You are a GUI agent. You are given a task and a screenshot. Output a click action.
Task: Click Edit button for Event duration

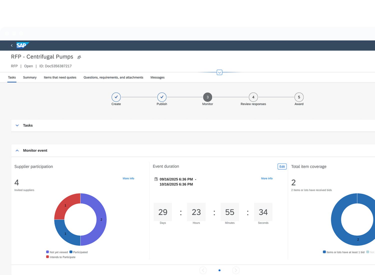tap(282, 166)
